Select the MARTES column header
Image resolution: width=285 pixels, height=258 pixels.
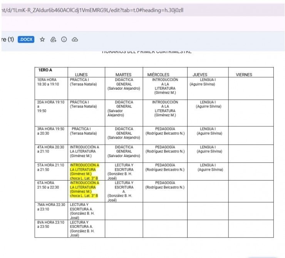tap(124, 75)
